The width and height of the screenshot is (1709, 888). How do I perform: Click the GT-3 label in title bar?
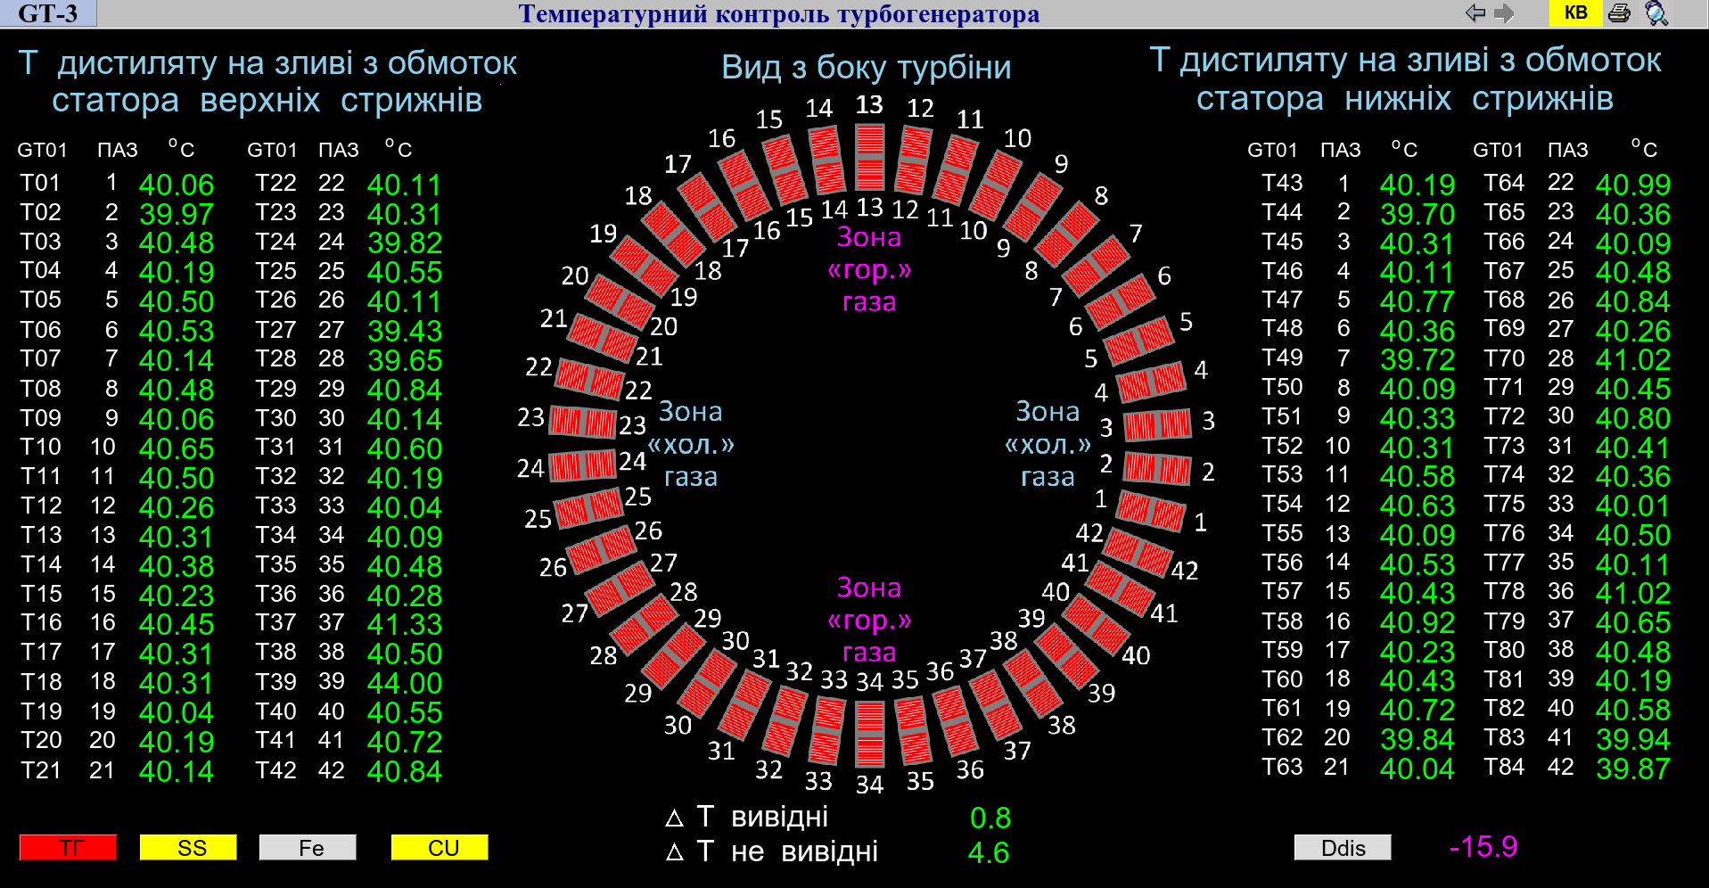(x=48, y=13)
